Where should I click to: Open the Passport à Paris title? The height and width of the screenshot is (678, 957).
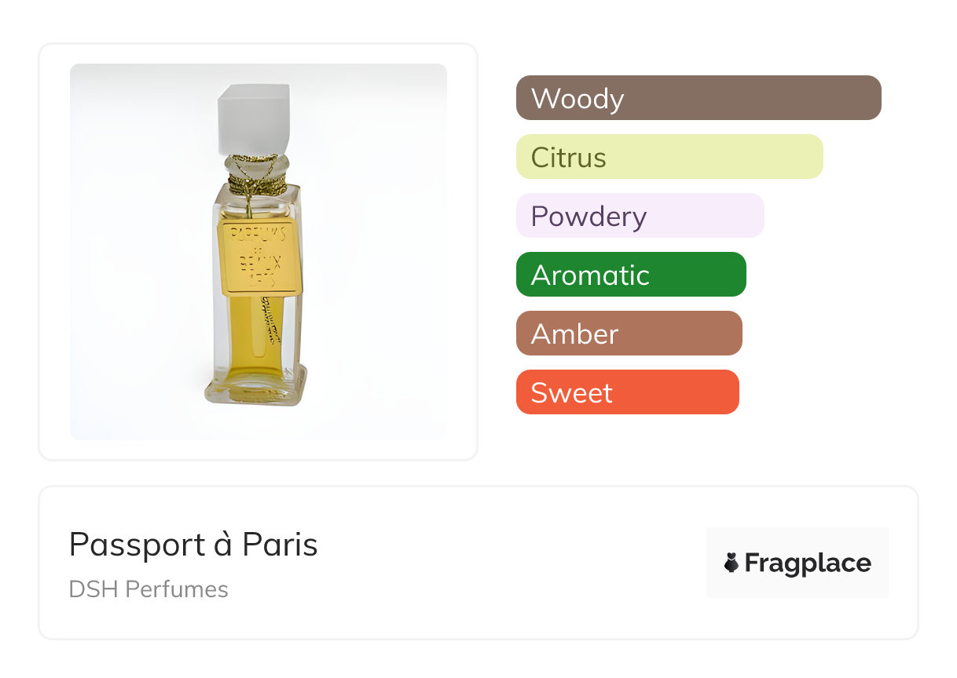click(x=193, y=545)
